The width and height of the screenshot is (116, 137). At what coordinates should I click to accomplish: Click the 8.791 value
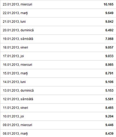point(109,73)
